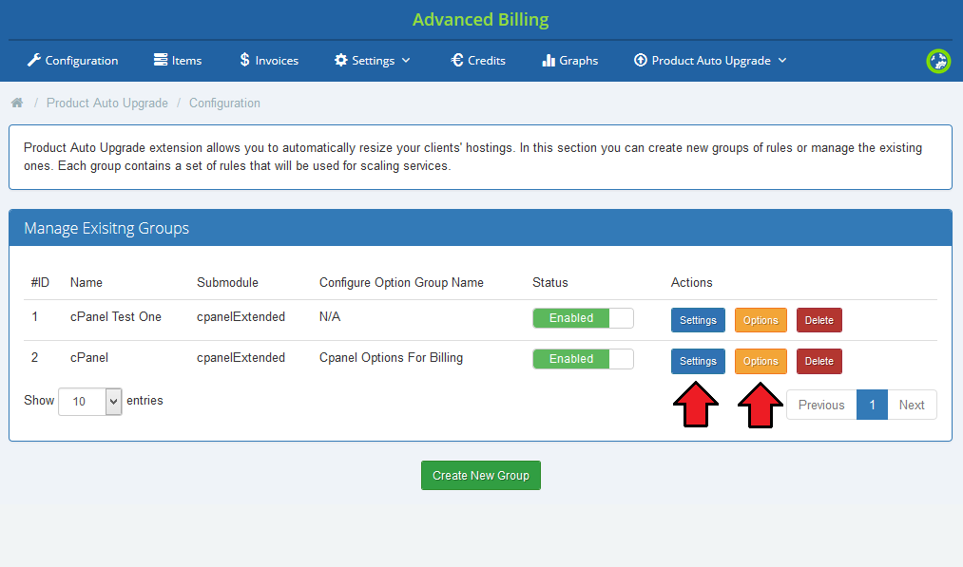The image size is (963, 567).
Task: Click the Name column header
Action: (x=86, y=282)
